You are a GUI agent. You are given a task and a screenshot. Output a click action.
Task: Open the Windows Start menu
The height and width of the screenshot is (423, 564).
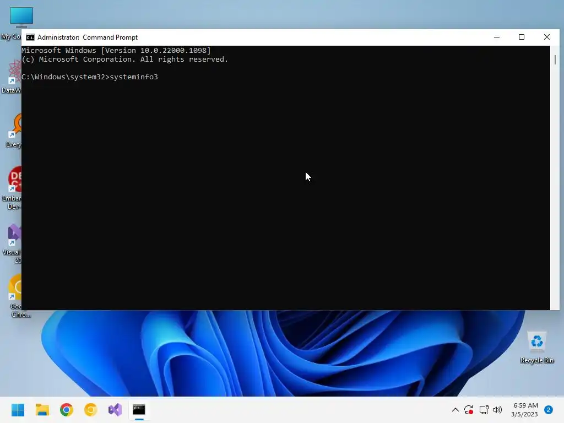coord(18,410)
